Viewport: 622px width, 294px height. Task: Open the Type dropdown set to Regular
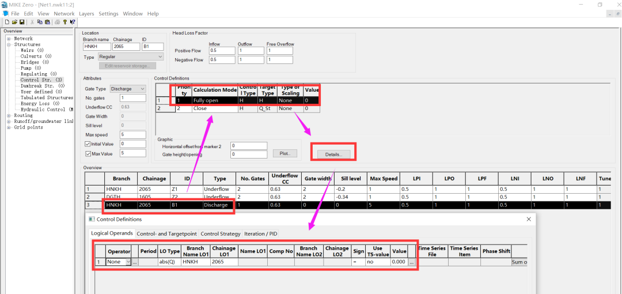click(x=131, y=57)
